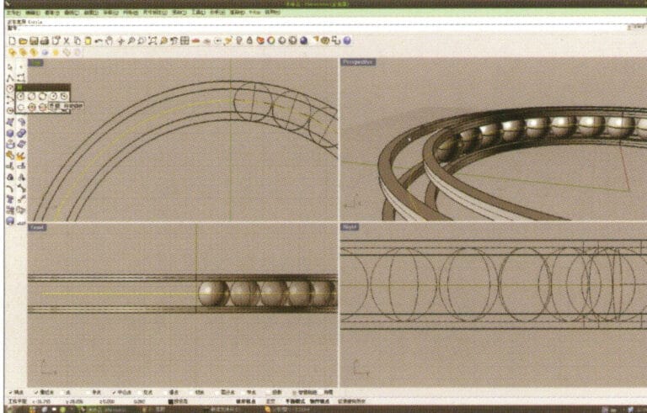647x413 pixels.
Task: Open the Right viewport title menu
Action: (x=350, y=227)
